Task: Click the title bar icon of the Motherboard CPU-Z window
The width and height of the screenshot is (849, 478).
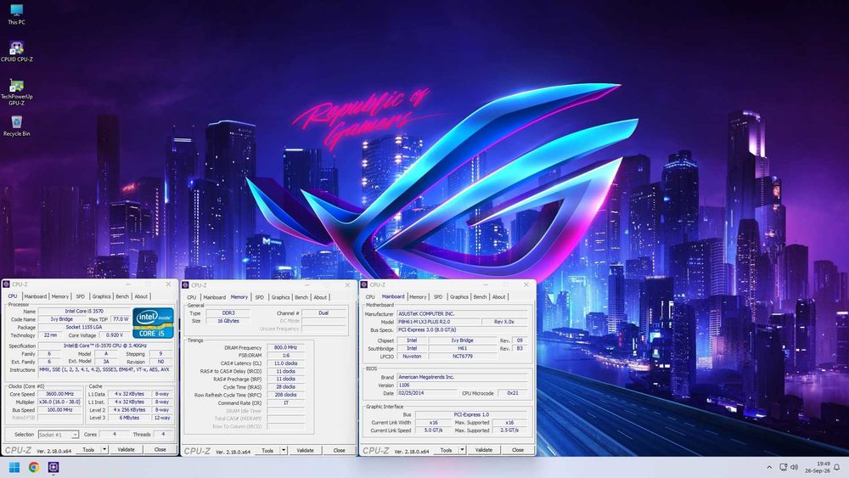Action: pyautogui.click(x=364, y=284)
